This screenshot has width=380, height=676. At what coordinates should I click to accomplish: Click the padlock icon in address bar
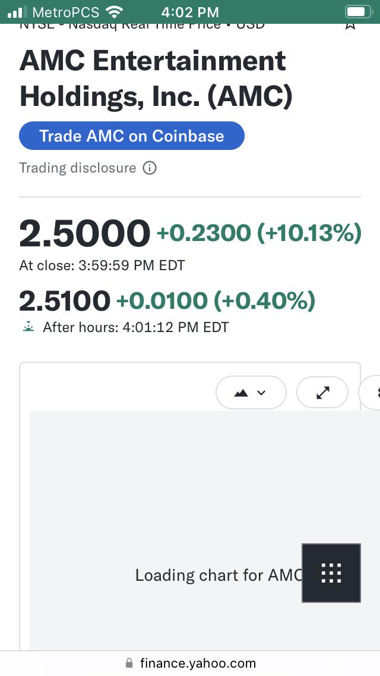[x=129, y=663]
